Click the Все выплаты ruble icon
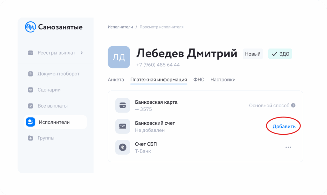The height and width of the screenshot is (195, 327). (x=31, y=106)
